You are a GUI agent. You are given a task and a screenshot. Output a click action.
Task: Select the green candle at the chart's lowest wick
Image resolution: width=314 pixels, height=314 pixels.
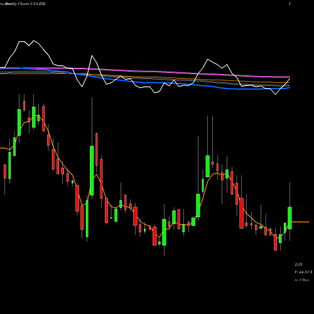164,232
